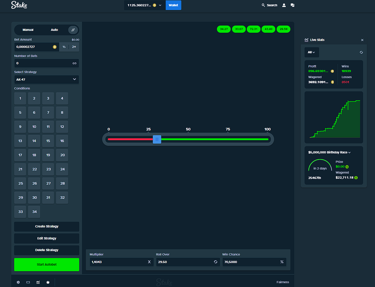Click the red portion of the roll slider
The width and height of the screenshot is (375, 287).
pos(130,139)
